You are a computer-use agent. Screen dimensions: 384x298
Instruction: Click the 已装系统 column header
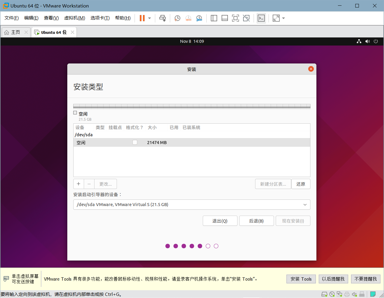point(191,128)
